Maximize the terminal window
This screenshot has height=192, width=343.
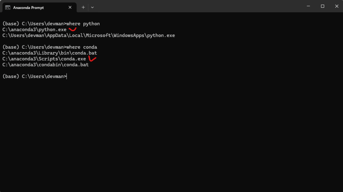323,6
